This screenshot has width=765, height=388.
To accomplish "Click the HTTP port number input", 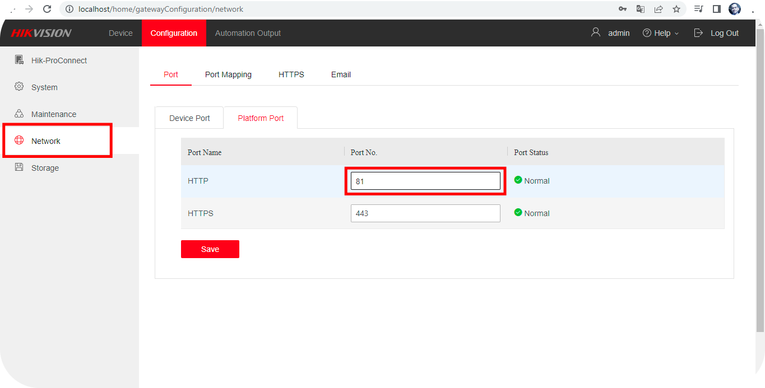I will pyautogui.click(x=425, y=181).
